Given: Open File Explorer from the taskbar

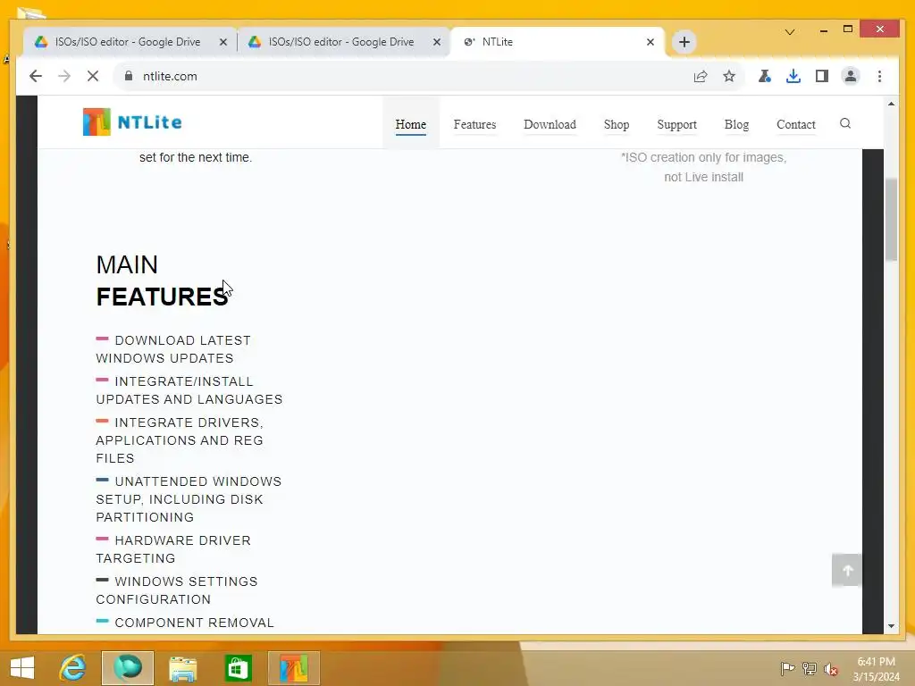Looking at the screenshot, I should pos(182,668).
